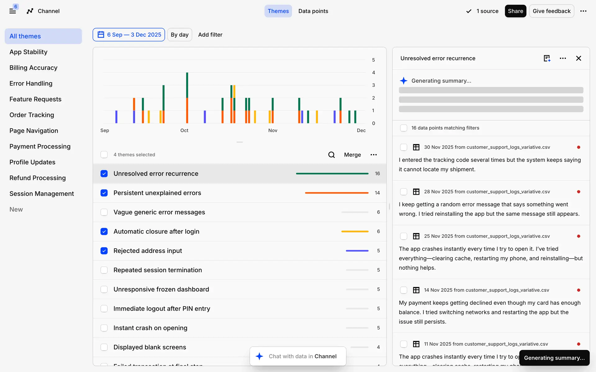
Task: Click the Channel logo icon
Action: click(x=30, y=11)
